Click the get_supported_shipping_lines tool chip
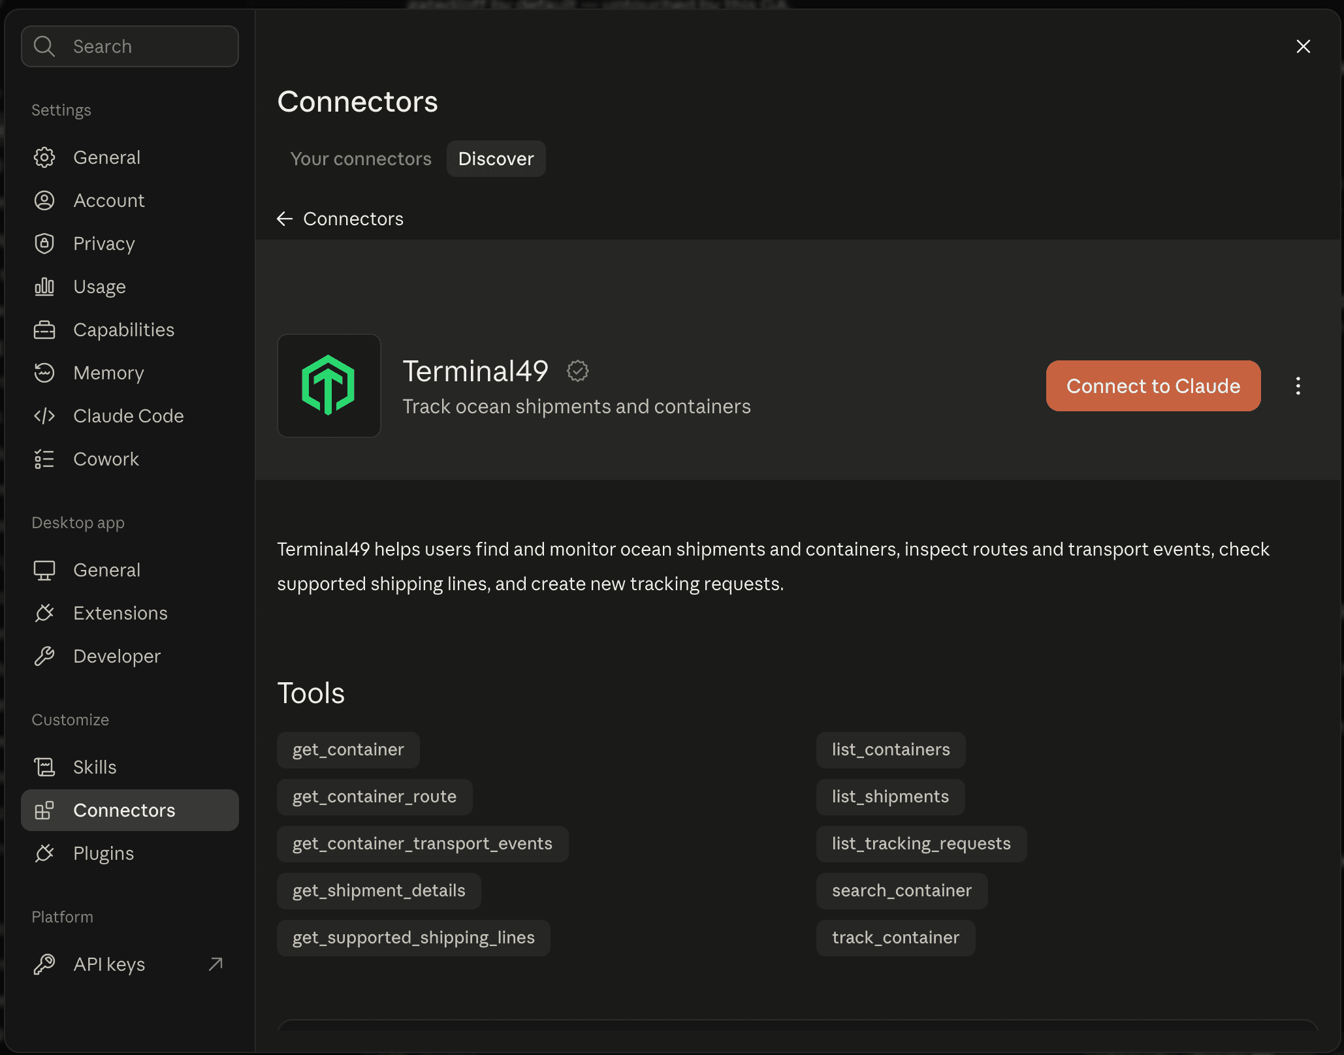Screen dimensions: 1344x1055 tap(413, 937)
